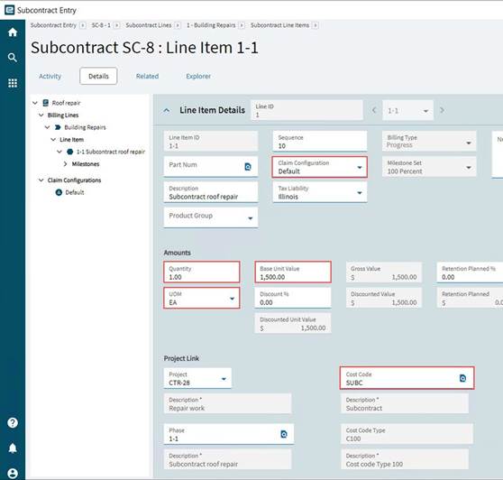Click Subcontract Lines breadcrumb link
The width and height of the screenshot is (503, 480).
[149, 25]
